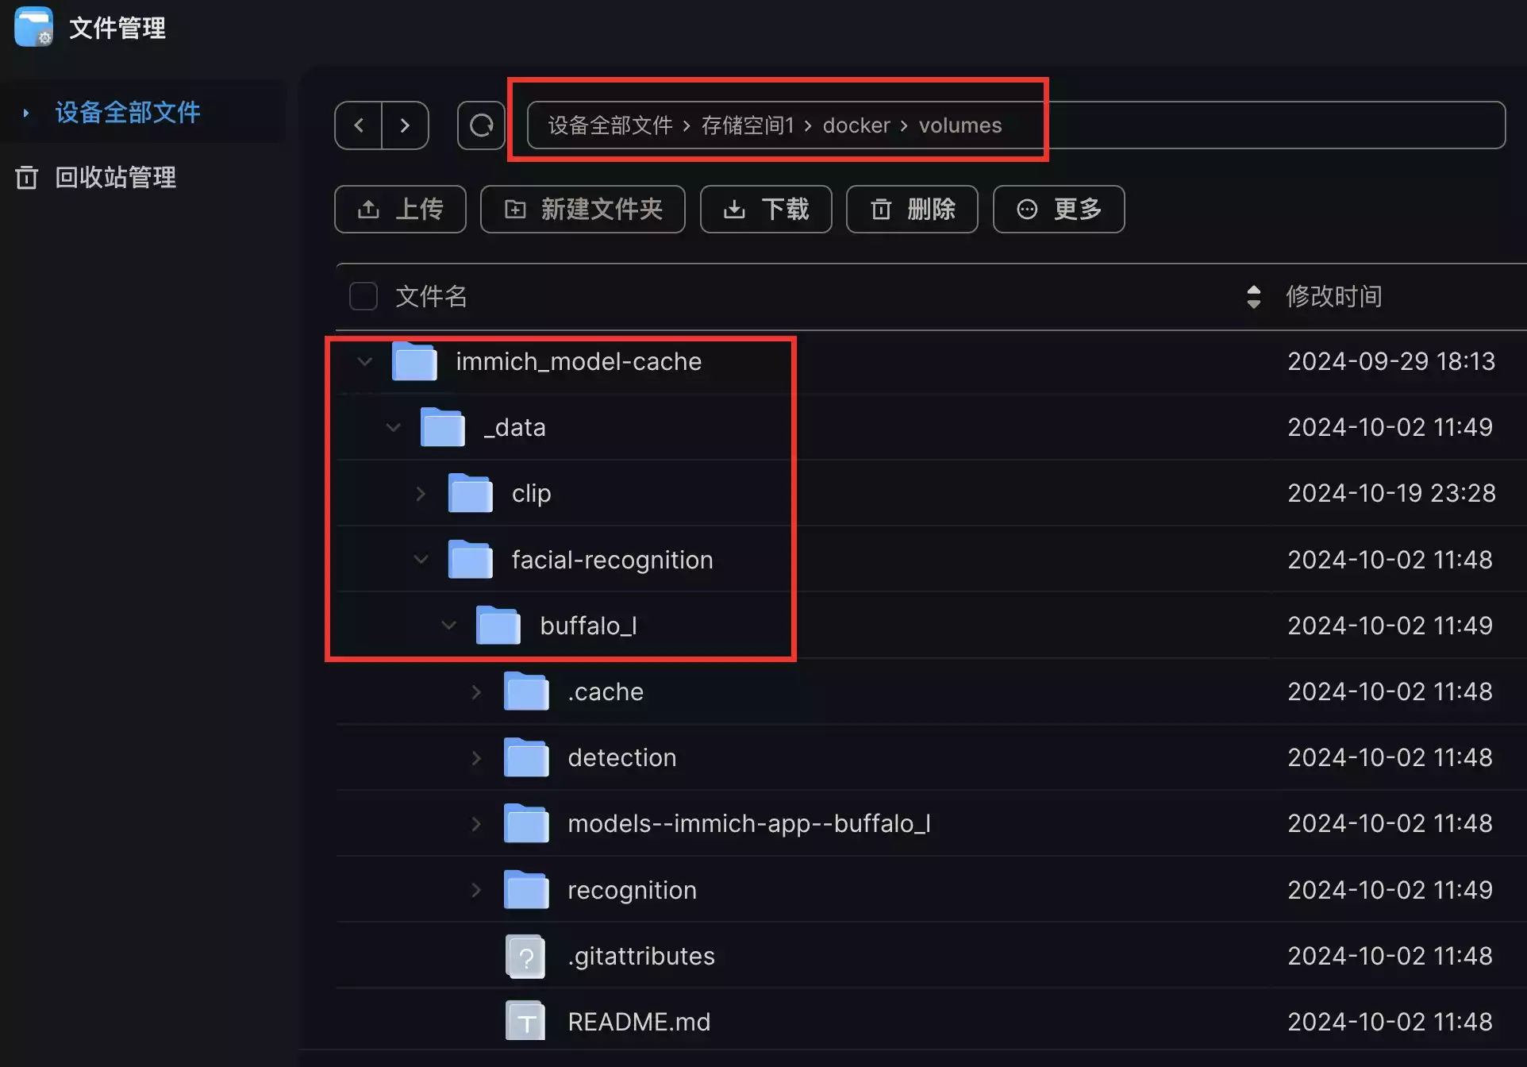This screenshot has width=1527, height=1067.
Task: Click the README.md text file icon
Action: (525, 1022)
